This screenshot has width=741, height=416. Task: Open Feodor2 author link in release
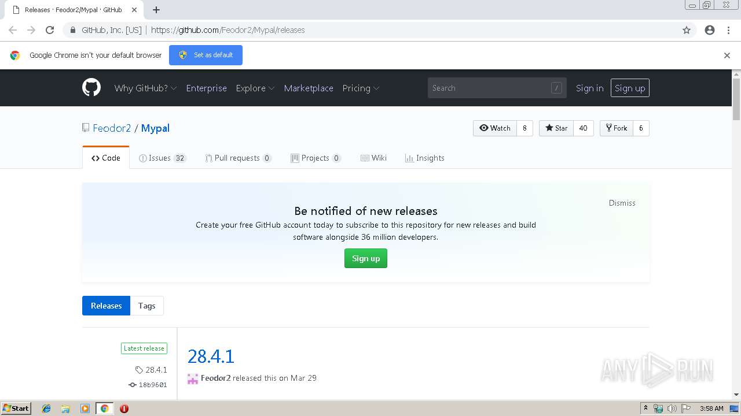215,378
